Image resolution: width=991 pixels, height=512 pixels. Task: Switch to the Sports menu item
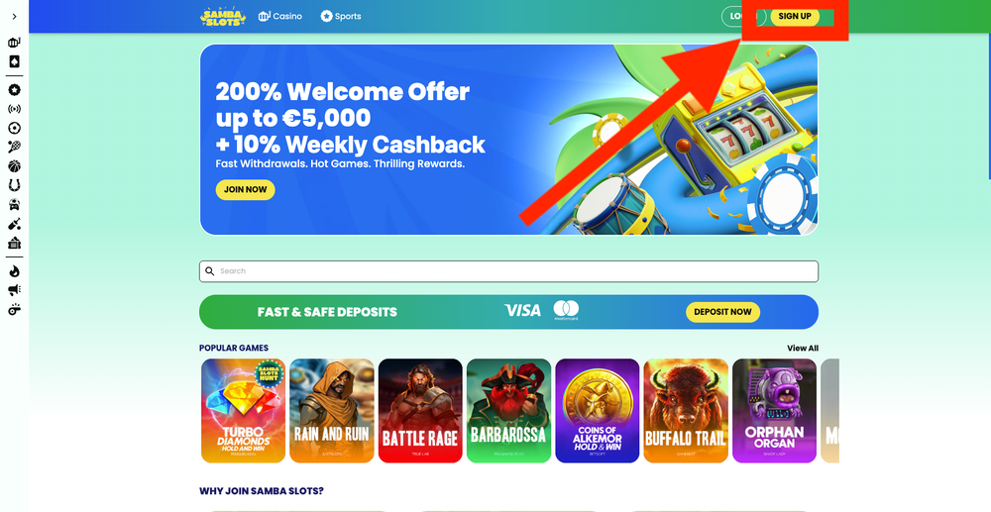pyautogui.click(x=341, y=16)
